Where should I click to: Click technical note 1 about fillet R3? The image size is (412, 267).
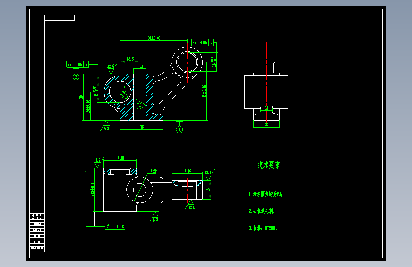265,194
